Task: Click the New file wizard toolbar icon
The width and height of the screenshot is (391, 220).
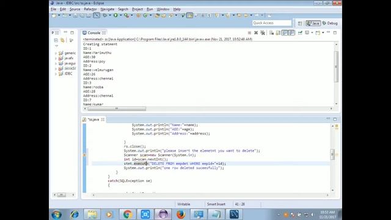Action: (54, 15)
